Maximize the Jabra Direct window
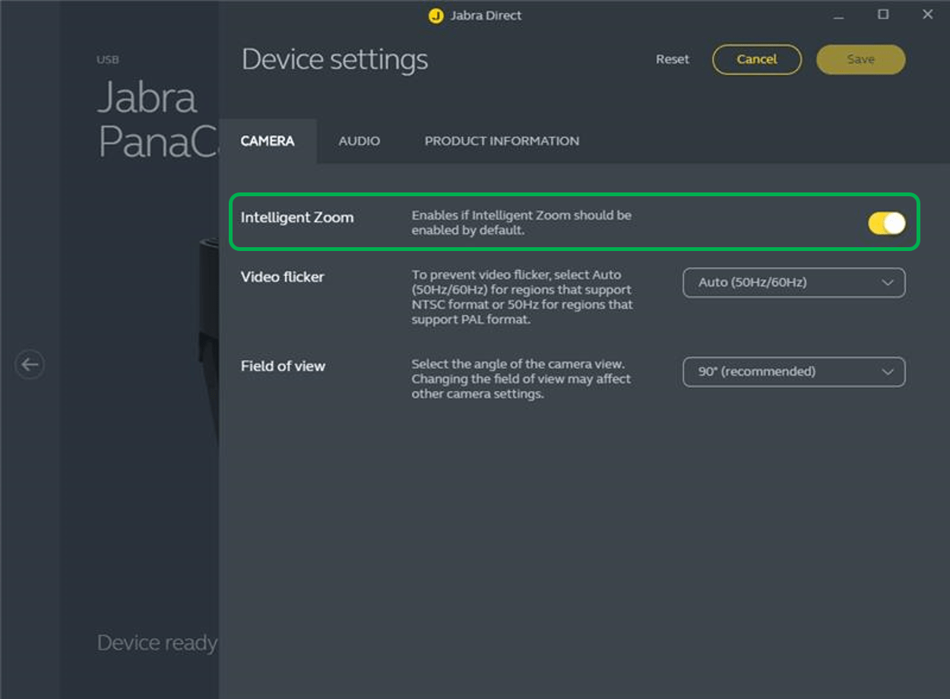 coord(883,14)
